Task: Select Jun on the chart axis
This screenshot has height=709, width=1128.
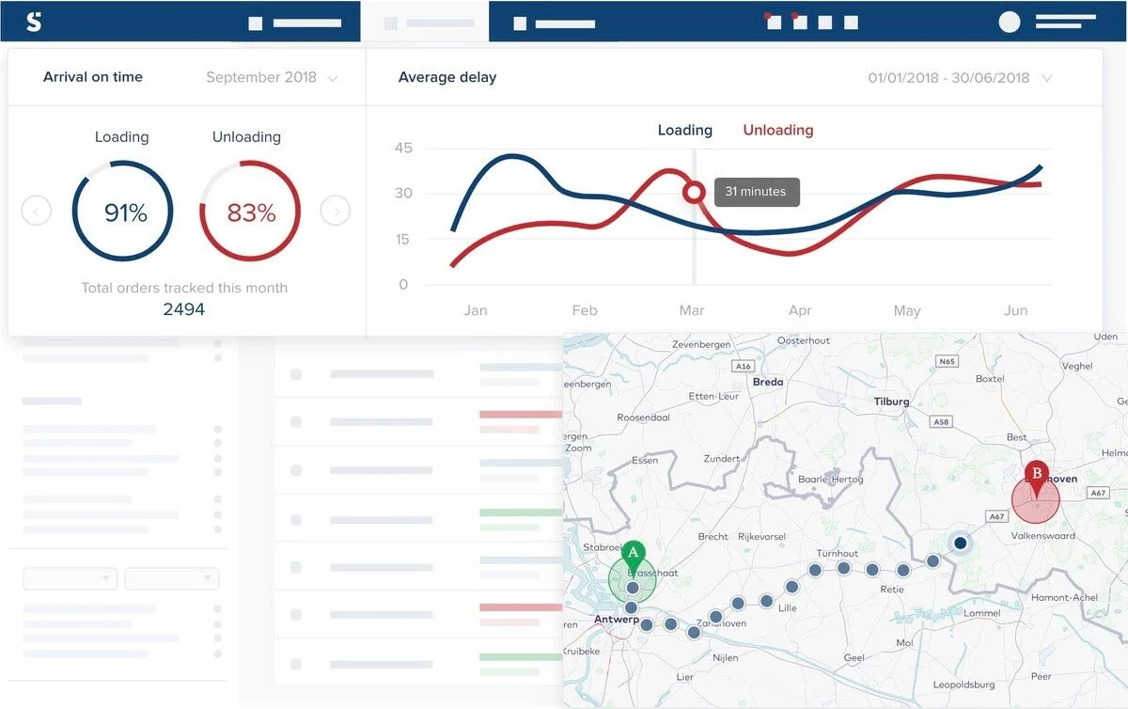Action: click(x=1016, y=310)
